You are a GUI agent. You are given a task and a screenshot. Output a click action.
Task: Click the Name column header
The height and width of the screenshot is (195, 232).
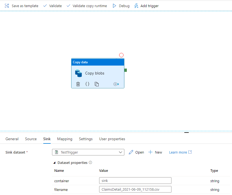59,170
